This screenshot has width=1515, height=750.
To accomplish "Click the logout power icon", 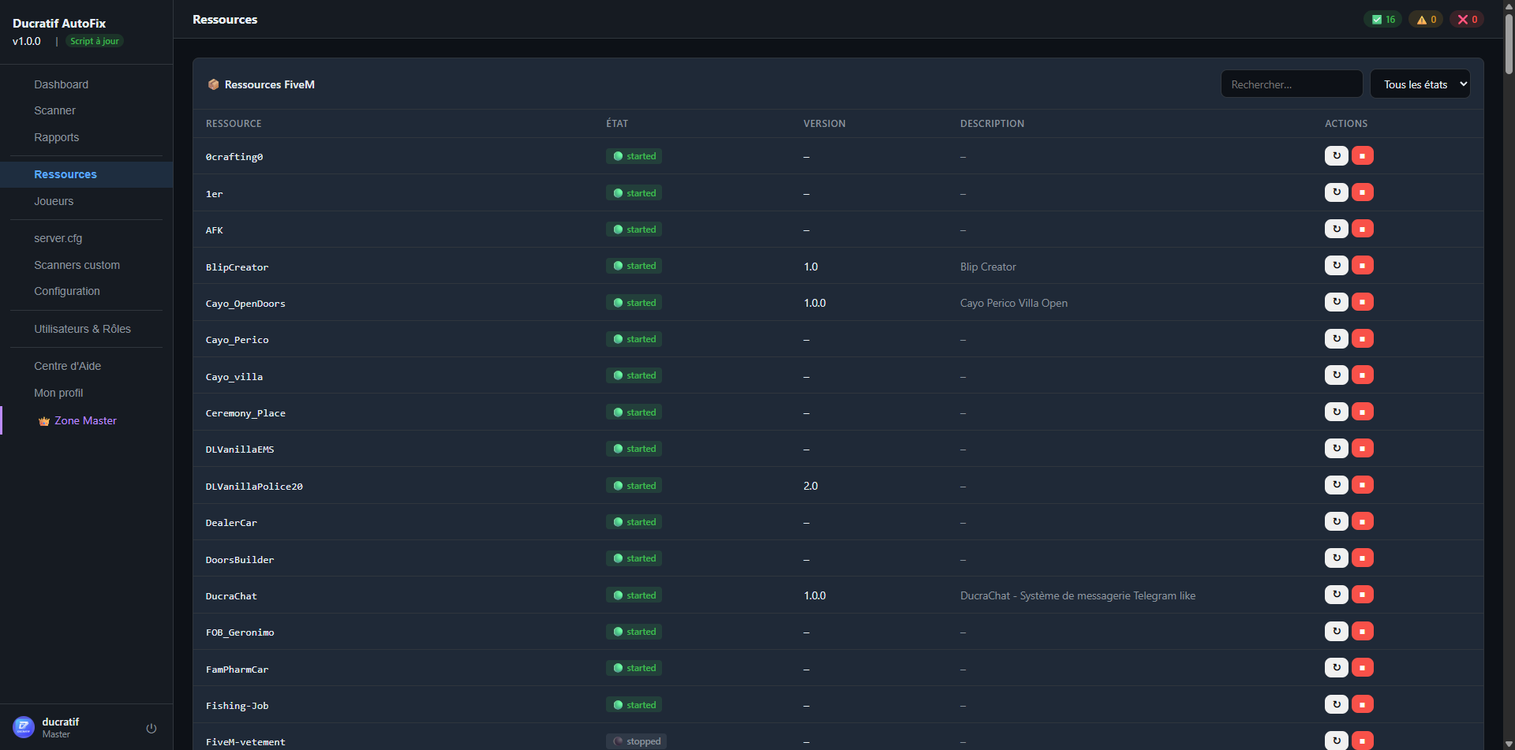I will coord(151,729).
